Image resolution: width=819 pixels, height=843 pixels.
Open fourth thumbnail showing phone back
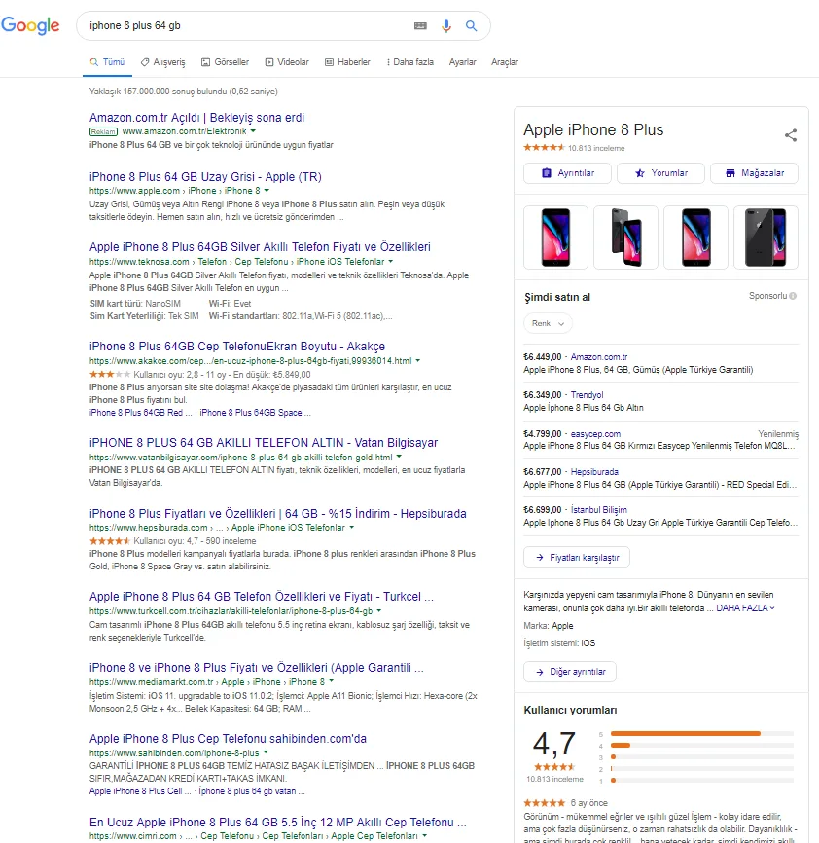pos(766,238)
